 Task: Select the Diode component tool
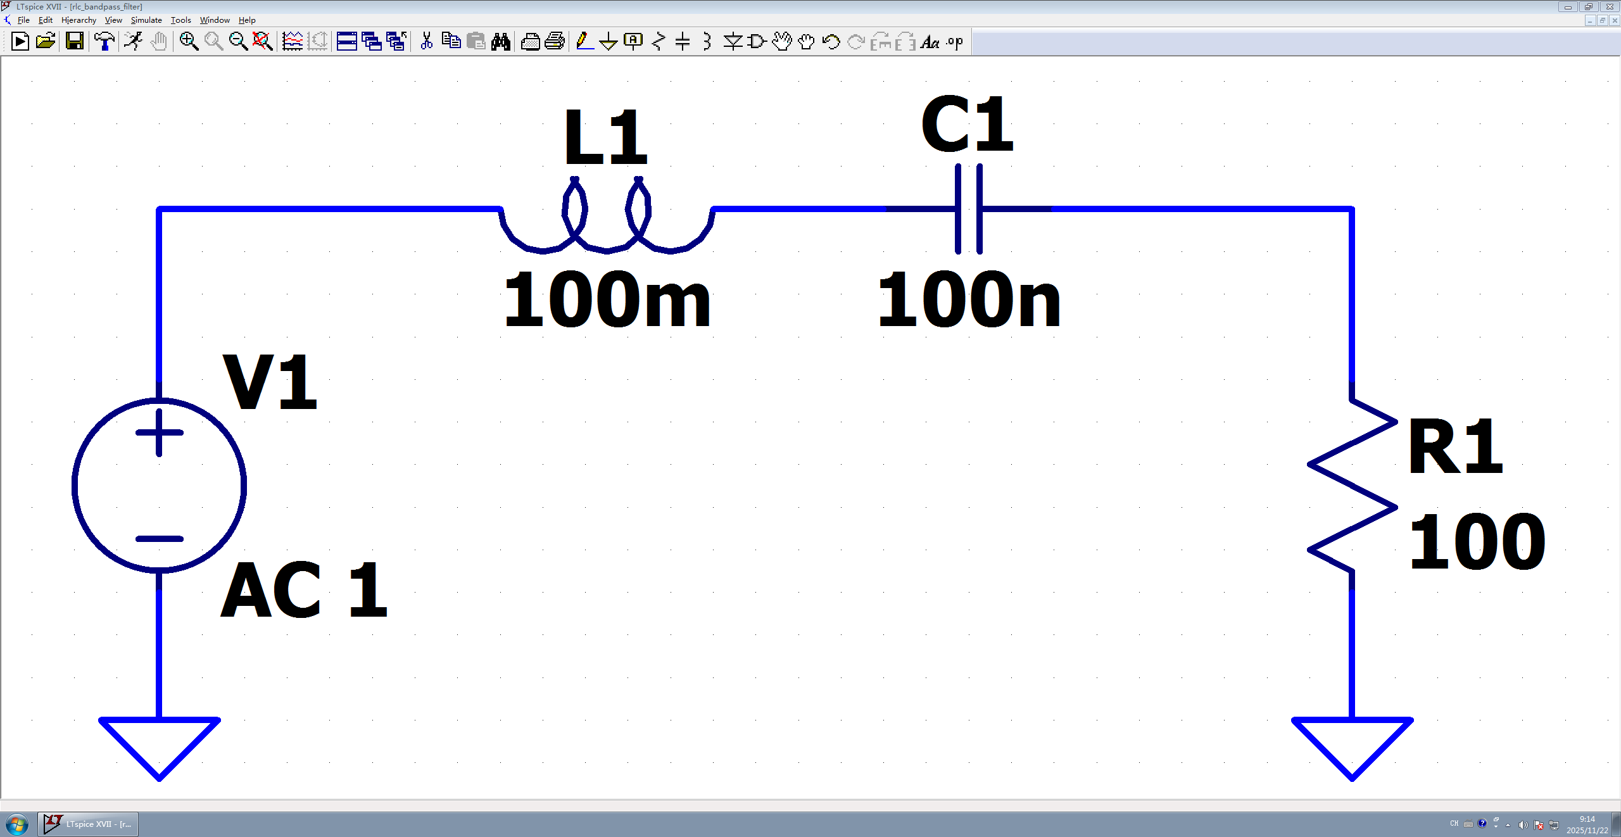733,42
